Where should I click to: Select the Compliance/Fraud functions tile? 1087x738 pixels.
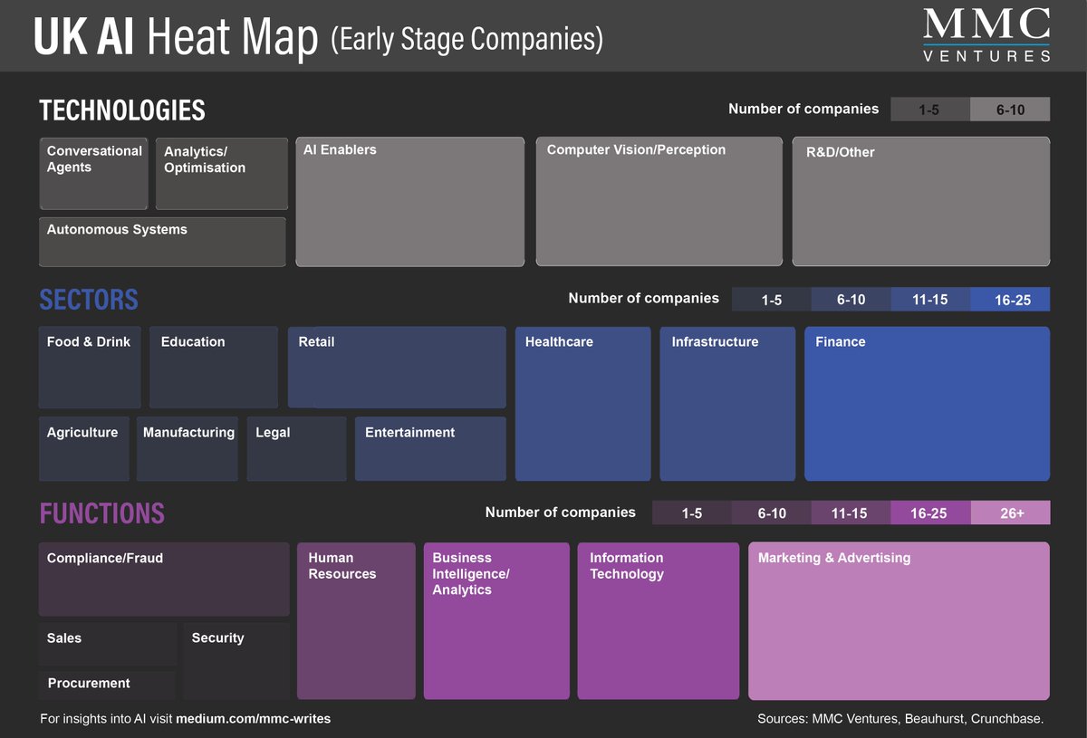[x=163, y=580]
